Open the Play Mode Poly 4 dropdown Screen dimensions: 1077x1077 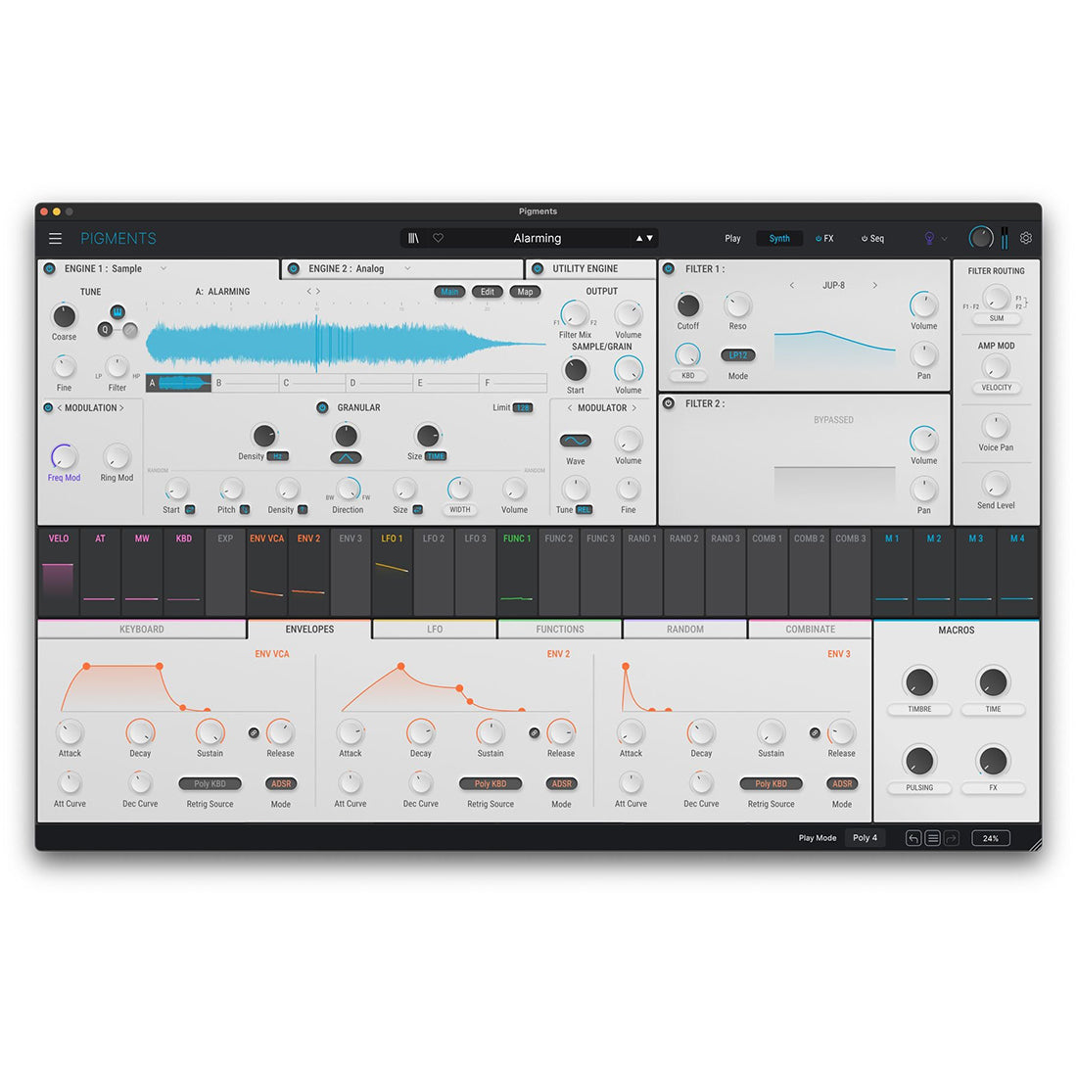click(866, 838)
